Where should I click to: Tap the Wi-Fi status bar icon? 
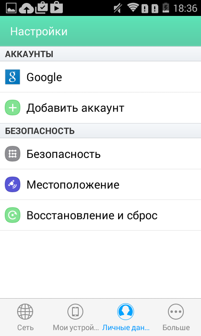[133, 8]
